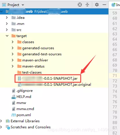Expand the .idea folder
The width and height of the screenshot is (120, 135).
pos(7,18)
